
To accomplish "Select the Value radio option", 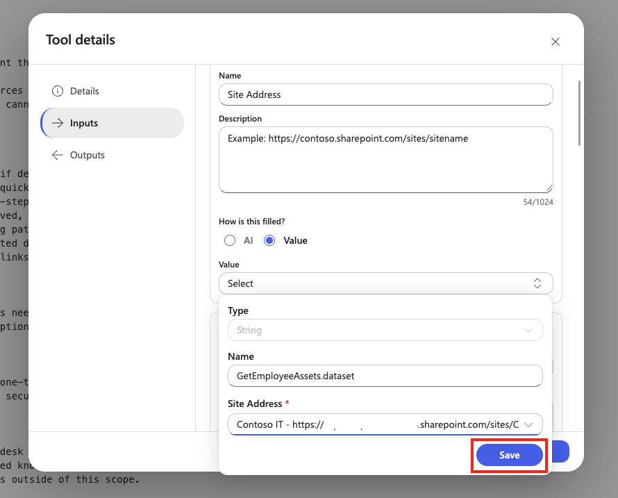I will pos(269,240).
